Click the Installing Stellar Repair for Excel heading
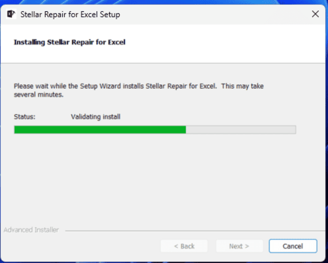 (x=69, y=42)
